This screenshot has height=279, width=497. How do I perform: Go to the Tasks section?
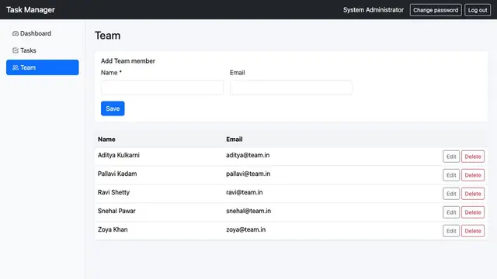(43, 50)
